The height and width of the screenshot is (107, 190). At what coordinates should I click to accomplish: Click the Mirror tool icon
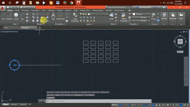pyautogui.click(x=38, y=18)
